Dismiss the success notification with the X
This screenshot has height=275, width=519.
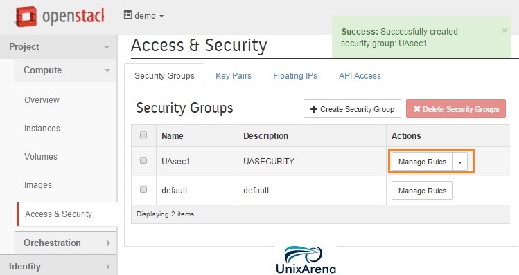coord(504,30)
